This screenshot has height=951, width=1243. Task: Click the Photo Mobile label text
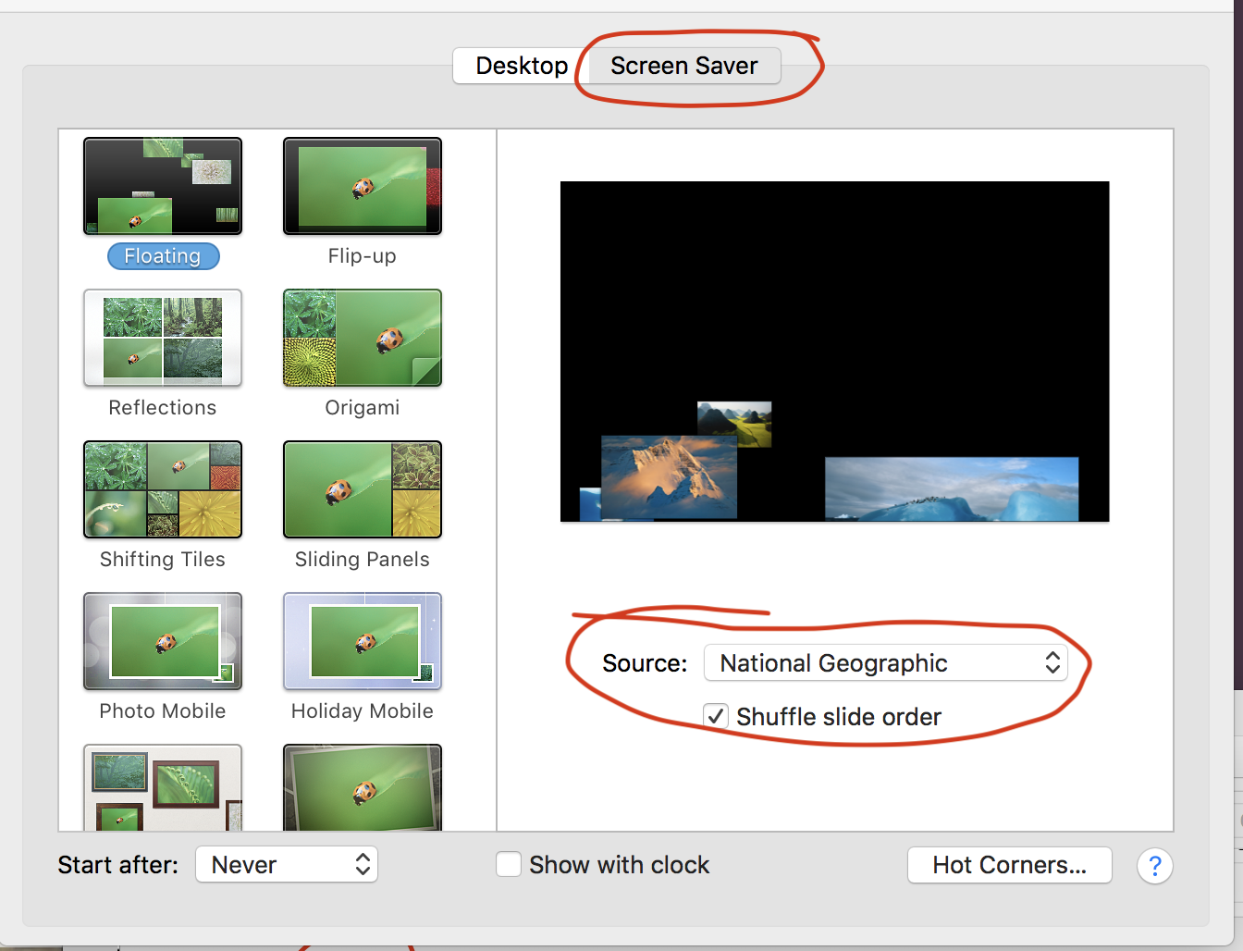coord(163,711)
